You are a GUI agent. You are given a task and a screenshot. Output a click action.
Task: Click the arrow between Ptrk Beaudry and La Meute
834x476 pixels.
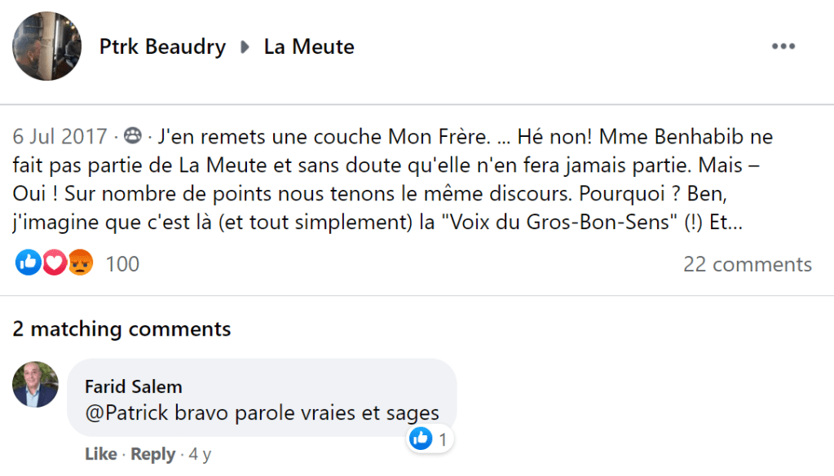(245, 47)
